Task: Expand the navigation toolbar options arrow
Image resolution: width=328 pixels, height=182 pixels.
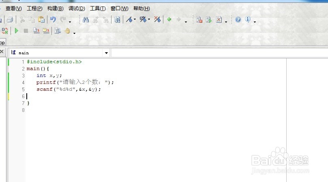Action: click(x=186, y=22)
